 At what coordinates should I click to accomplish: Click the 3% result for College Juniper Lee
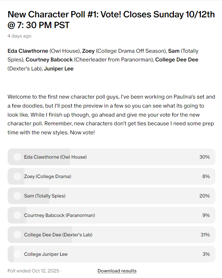click(x=206, y=254)
